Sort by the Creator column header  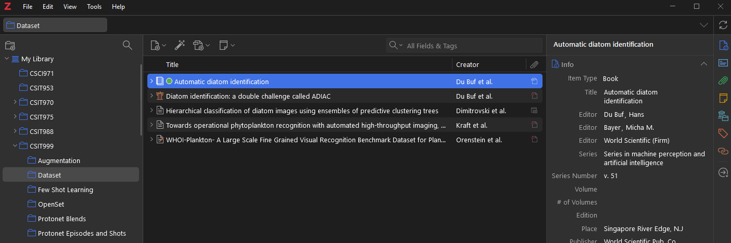coord(468,65)
